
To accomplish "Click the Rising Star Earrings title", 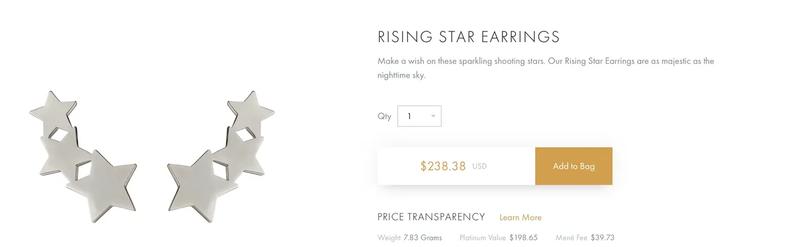I will point(469,36).
